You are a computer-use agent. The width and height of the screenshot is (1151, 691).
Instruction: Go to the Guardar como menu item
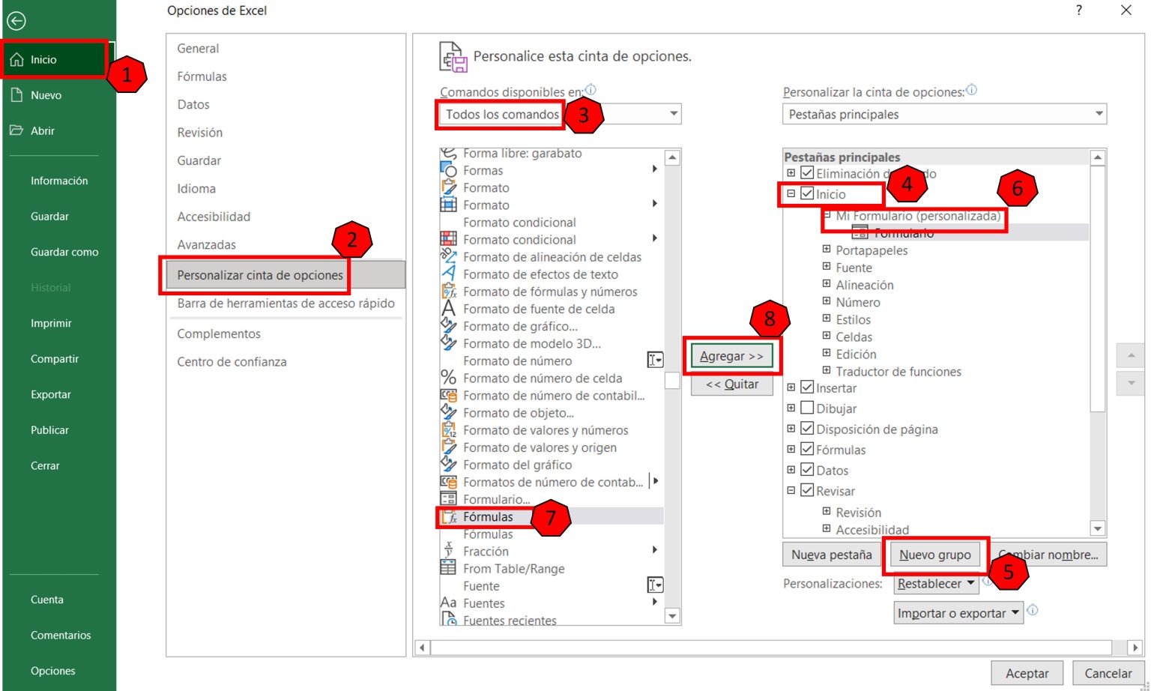(64, 252)
